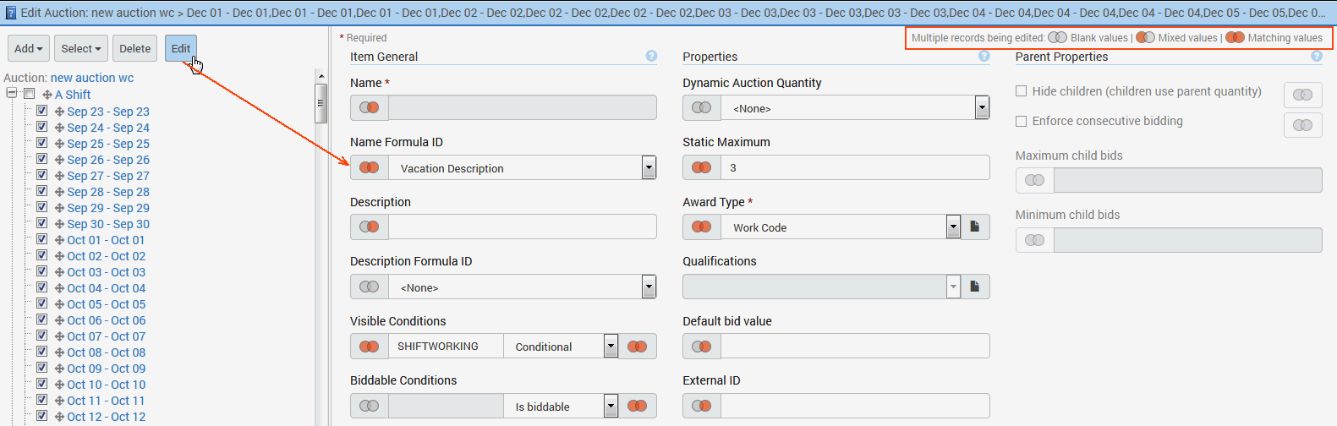Enable Hide children checkbox
The width and height of the screenshot is (1337, 426).
tap(1021, 91)
